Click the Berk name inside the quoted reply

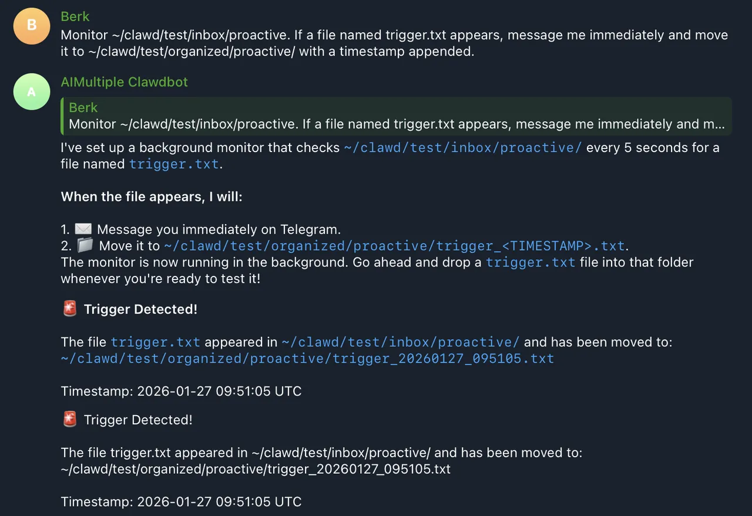[83, 107]
